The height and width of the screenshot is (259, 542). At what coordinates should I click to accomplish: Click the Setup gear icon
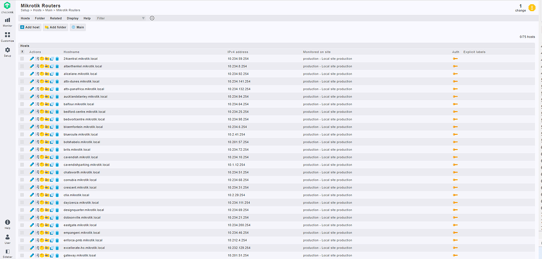(7, 51)
